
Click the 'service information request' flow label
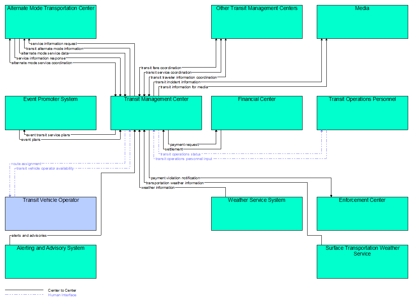(x=54, y=44)
